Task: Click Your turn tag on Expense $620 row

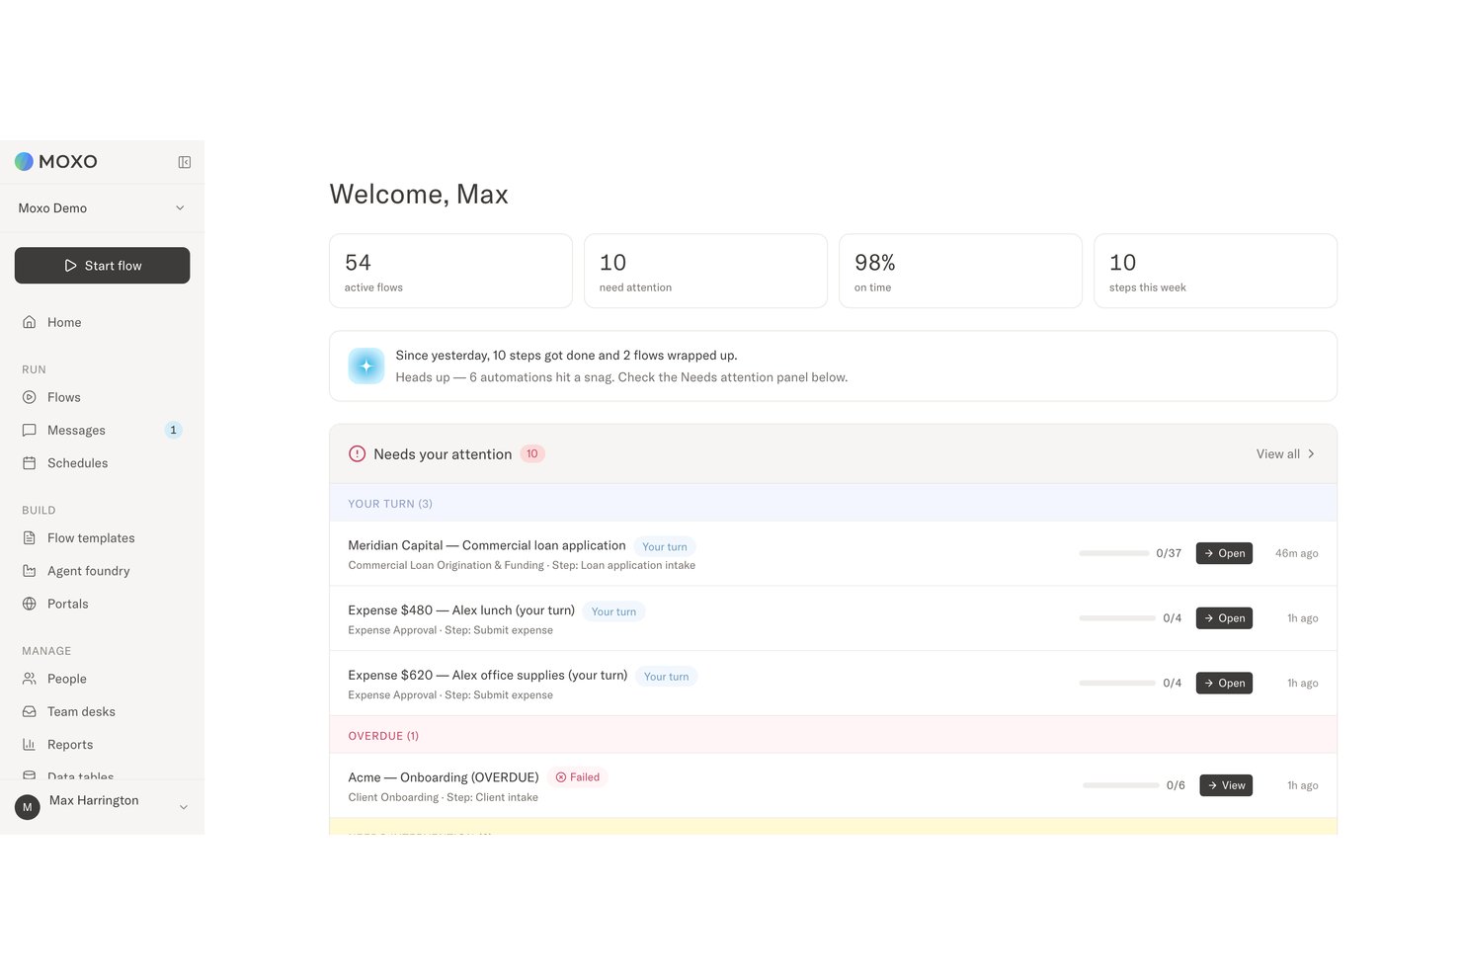Action: point(667,677)
